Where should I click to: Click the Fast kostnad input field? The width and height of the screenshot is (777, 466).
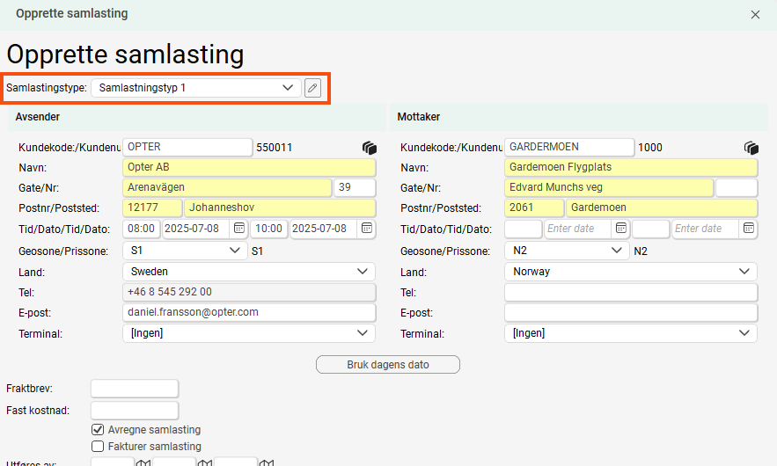pos(135,411)
